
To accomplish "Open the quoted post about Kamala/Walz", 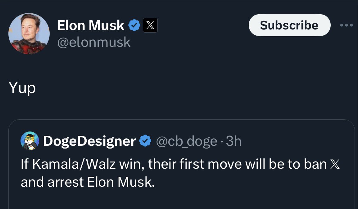I will point(182,164).
